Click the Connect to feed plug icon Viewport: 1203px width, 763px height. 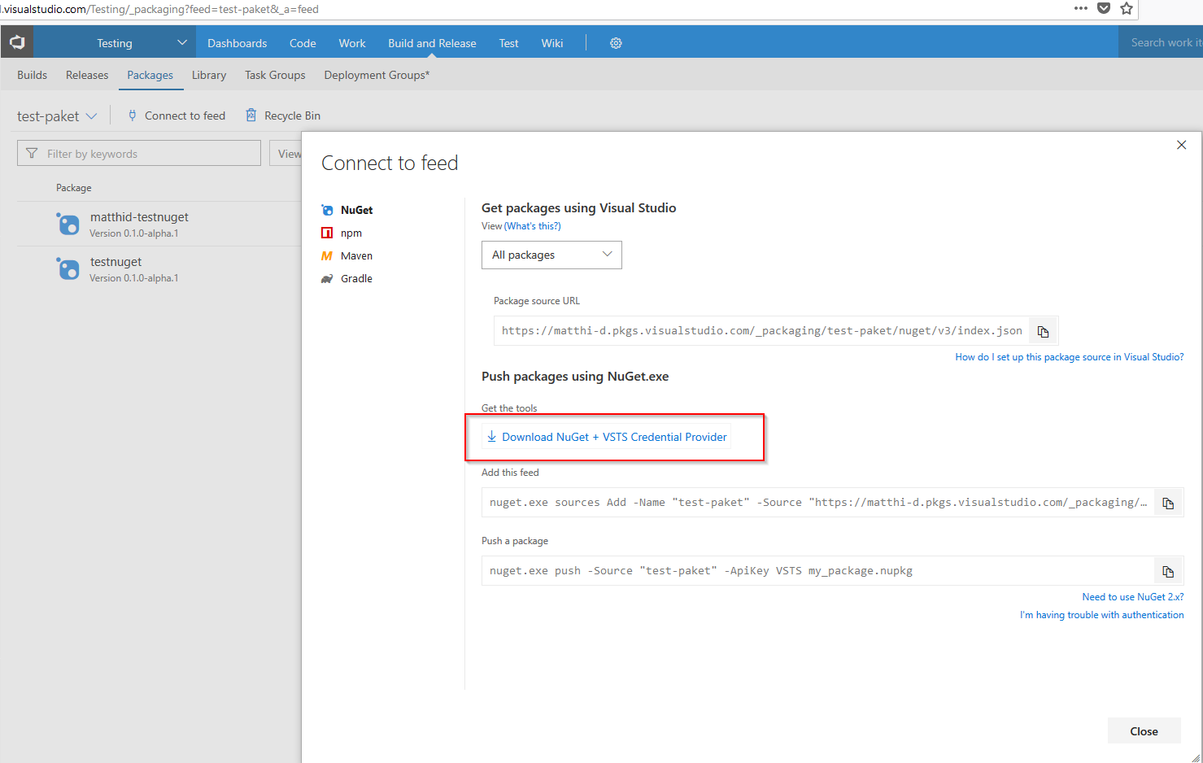pos(132,116)
